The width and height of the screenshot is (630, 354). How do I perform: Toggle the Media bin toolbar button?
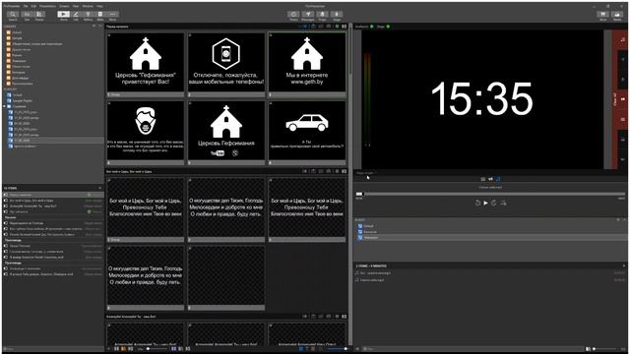(x=617, y=16)
